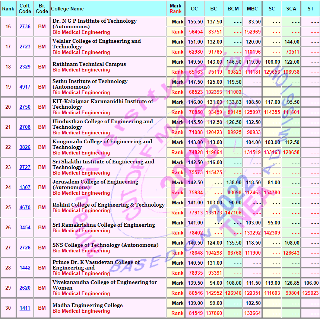Follow college code 4670 link
This screenshot has width=320, height=319.
tap(25, 208)
